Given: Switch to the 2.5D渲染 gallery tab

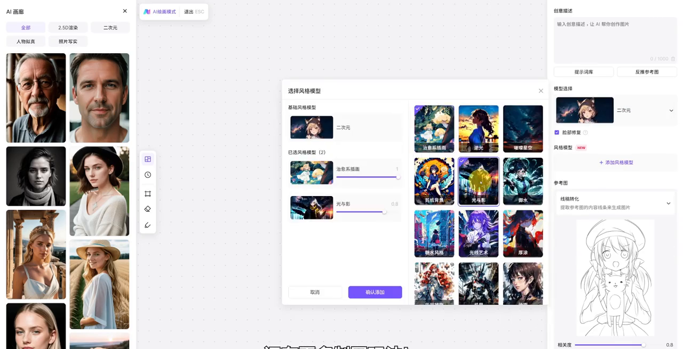Looking at the screenshot, I should 68,28.
